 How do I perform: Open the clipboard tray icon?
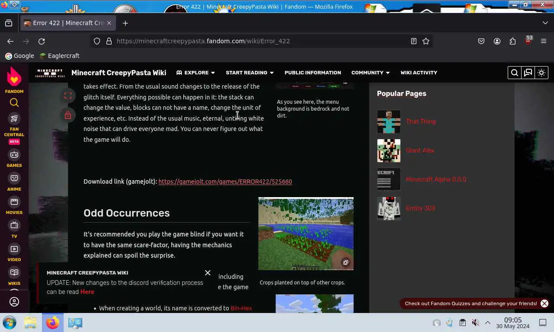coord(463,322)
